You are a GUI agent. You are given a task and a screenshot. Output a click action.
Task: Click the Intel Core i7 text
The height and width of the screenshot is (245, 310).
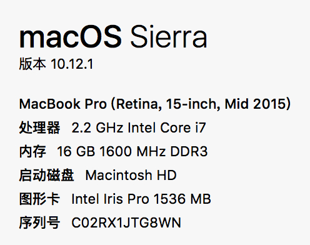pyautogui.click(x=167, y=127)
